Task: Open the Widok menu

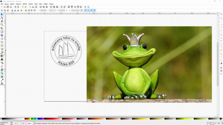Action: 12,4
